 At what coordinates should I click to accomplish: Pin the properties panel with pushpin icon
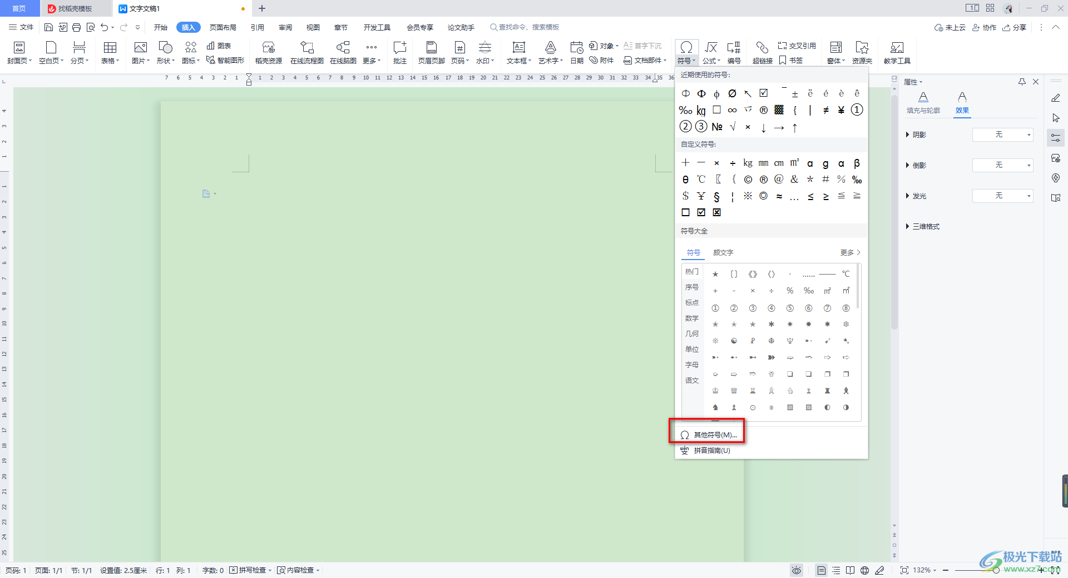(x=1022, y=82)
